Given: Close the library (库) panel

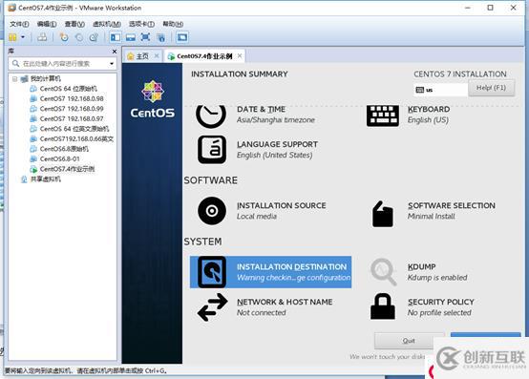Looking at the screenshot, I should (x=115, y=52).
